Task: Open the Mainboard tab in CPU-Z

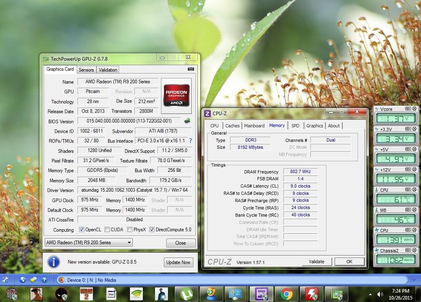Action: point(254,126)
